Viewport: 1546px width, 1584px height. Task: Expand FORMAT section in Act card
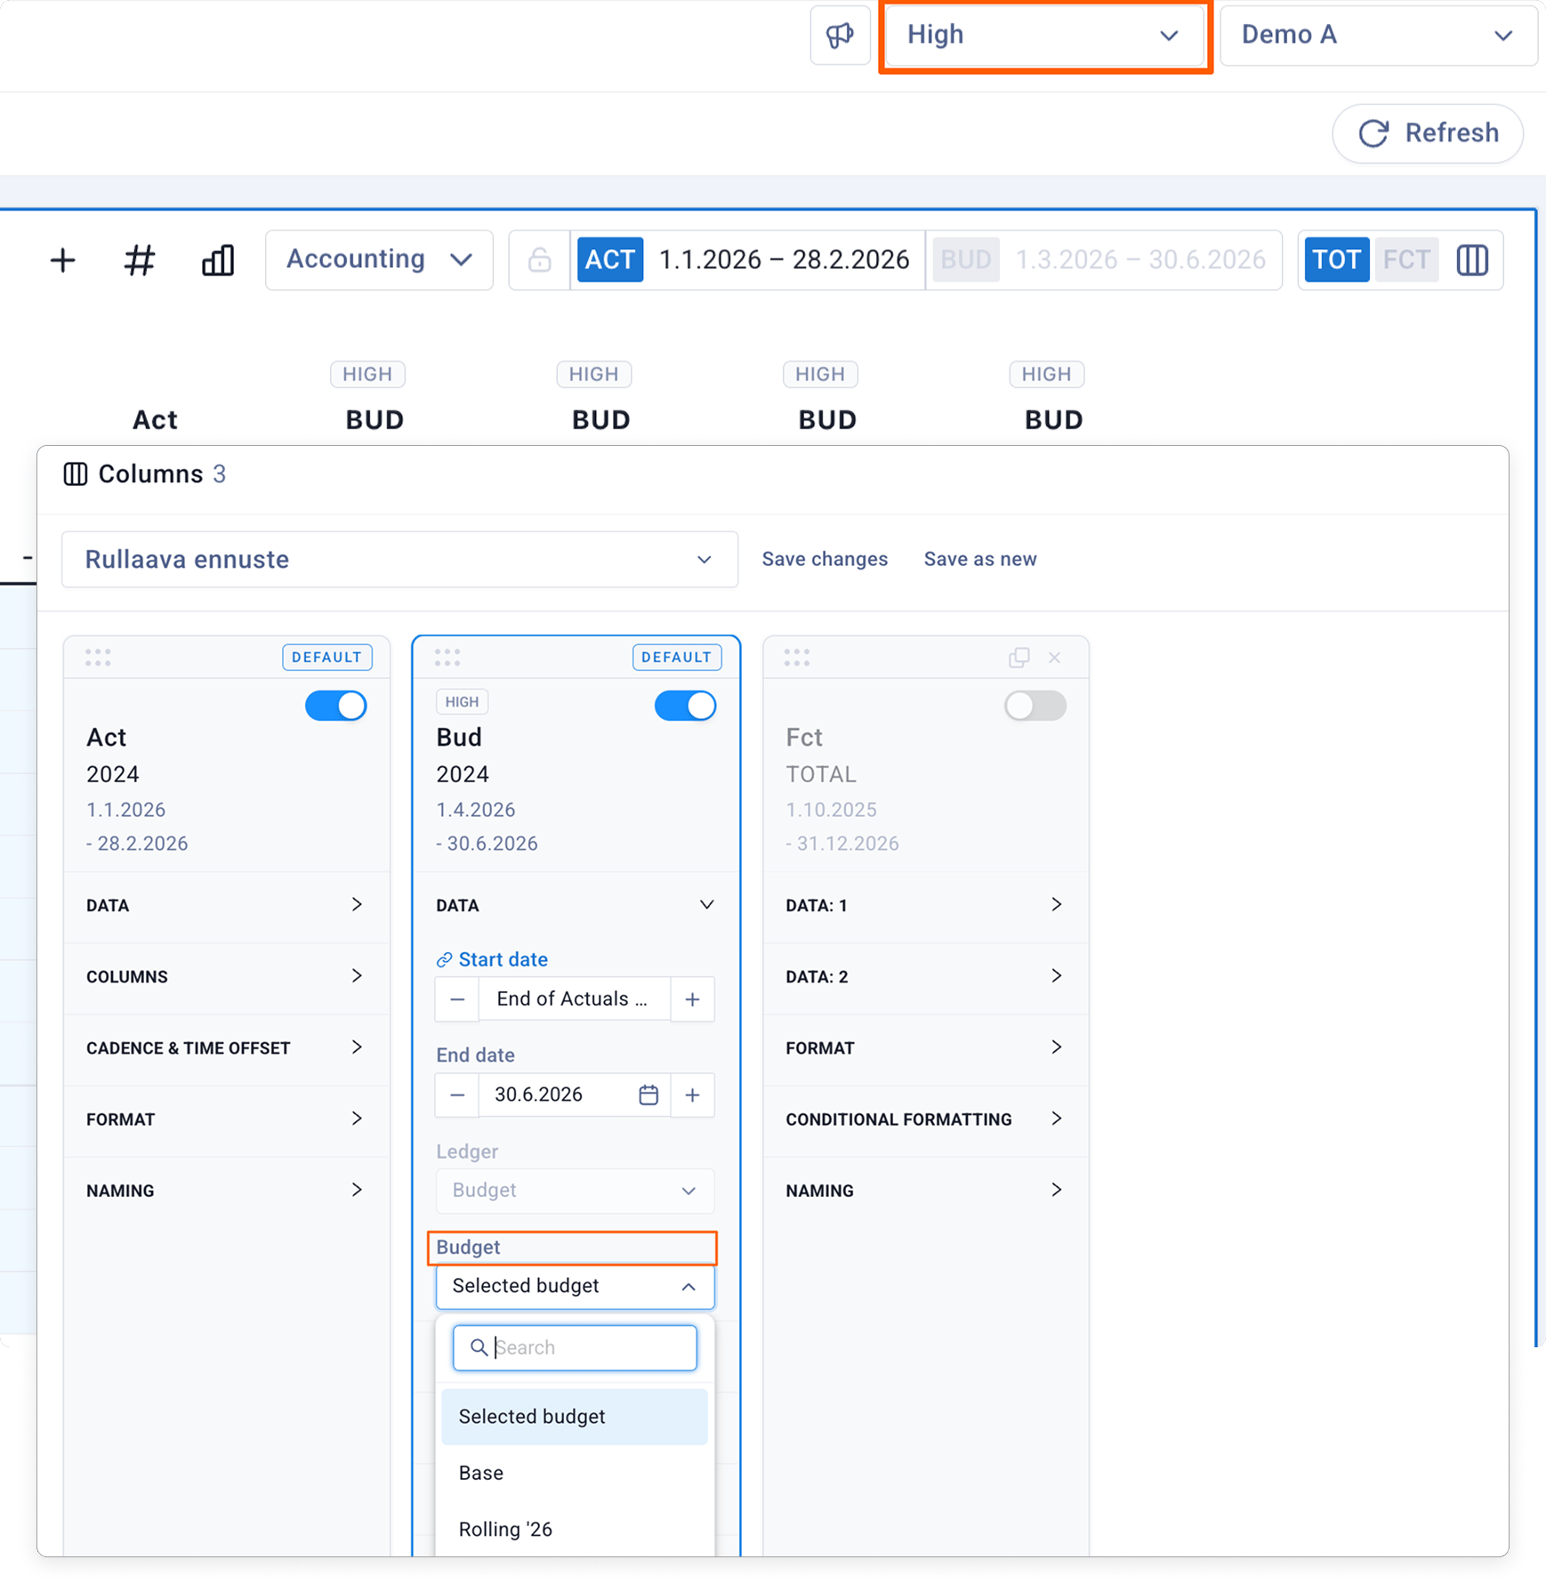tap(226, 1119)
